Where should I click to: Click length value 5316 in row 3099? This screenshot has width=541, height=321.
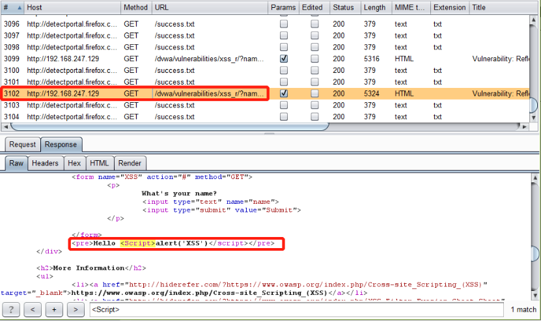[x=371, y=59]
